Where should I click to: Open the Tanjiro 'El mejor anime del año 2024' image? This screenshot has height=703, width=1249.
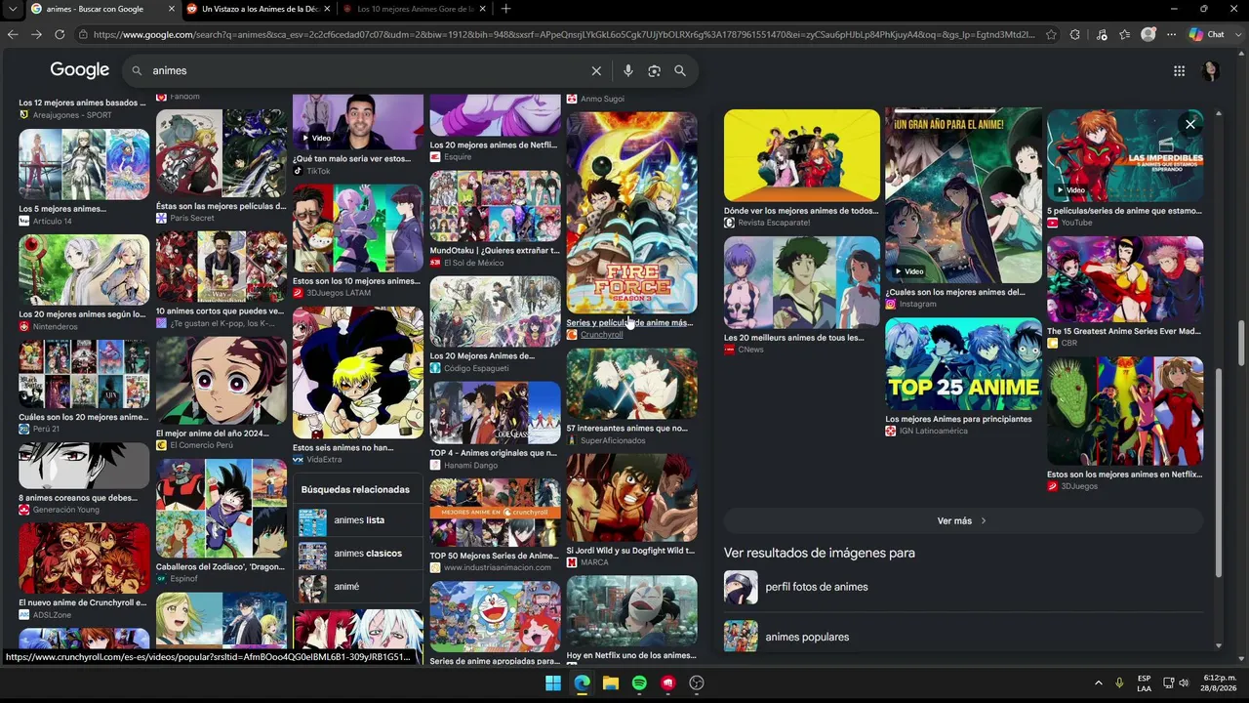[x=222, y=381]
